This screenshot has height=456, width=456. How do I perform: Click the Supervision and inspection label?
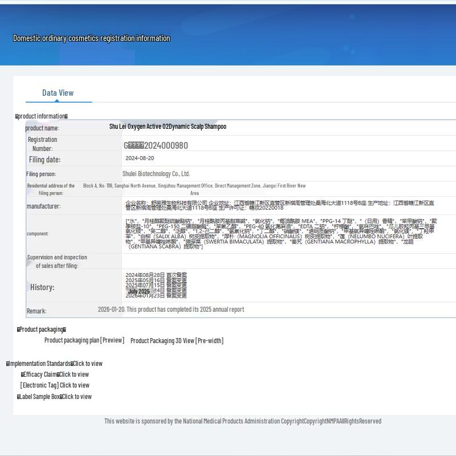point(57,262)
